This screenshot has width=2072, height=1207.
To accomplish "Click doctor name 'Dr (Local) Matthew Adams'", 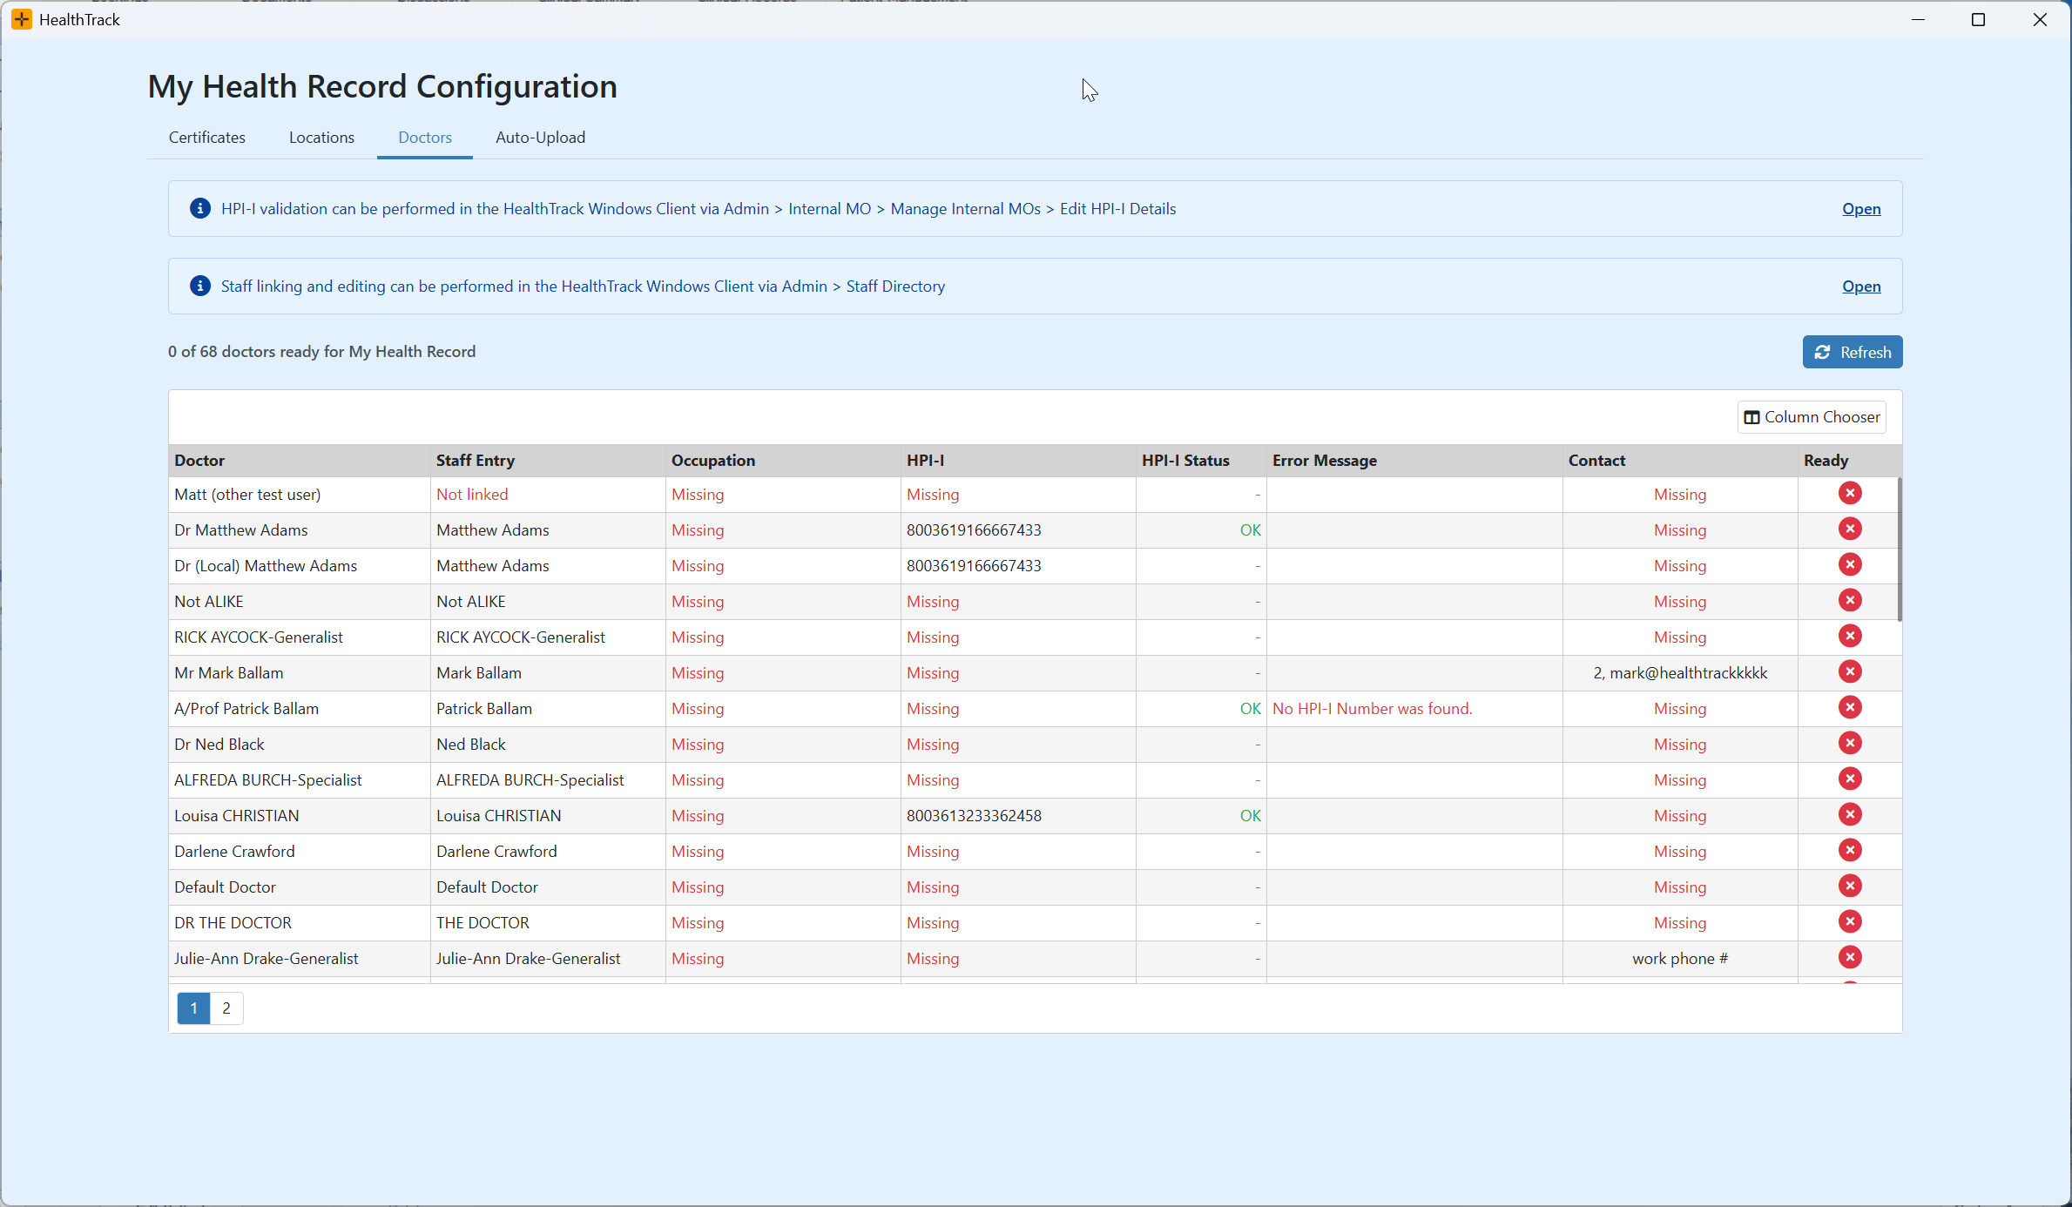I will (x=266, y=566).
